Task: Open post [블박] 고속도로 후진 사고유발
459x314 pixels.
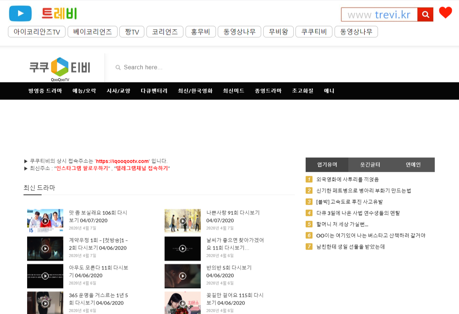Action: pos(349,202)
